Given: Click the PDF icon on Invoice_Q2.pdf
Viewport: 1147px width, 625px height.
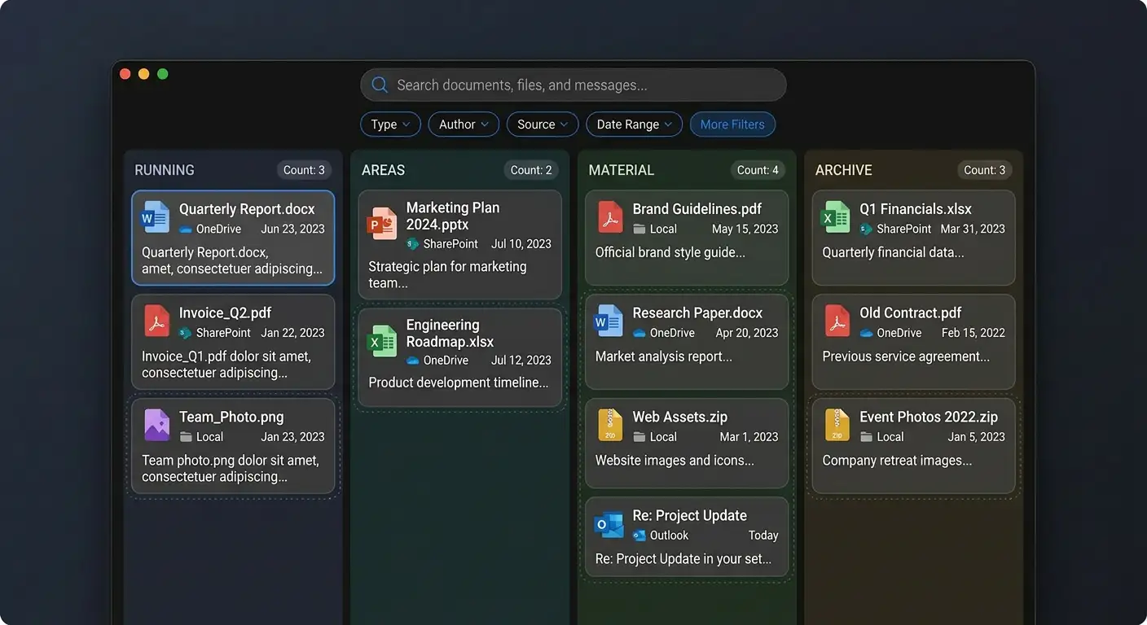Looking at the screenshot, I should click(156, 321).
